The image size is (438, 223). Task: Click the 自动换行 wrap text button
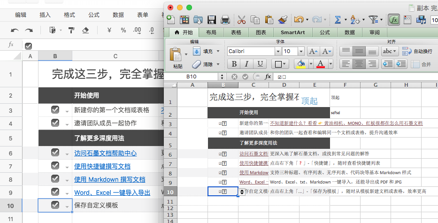(x=416, y=51)
